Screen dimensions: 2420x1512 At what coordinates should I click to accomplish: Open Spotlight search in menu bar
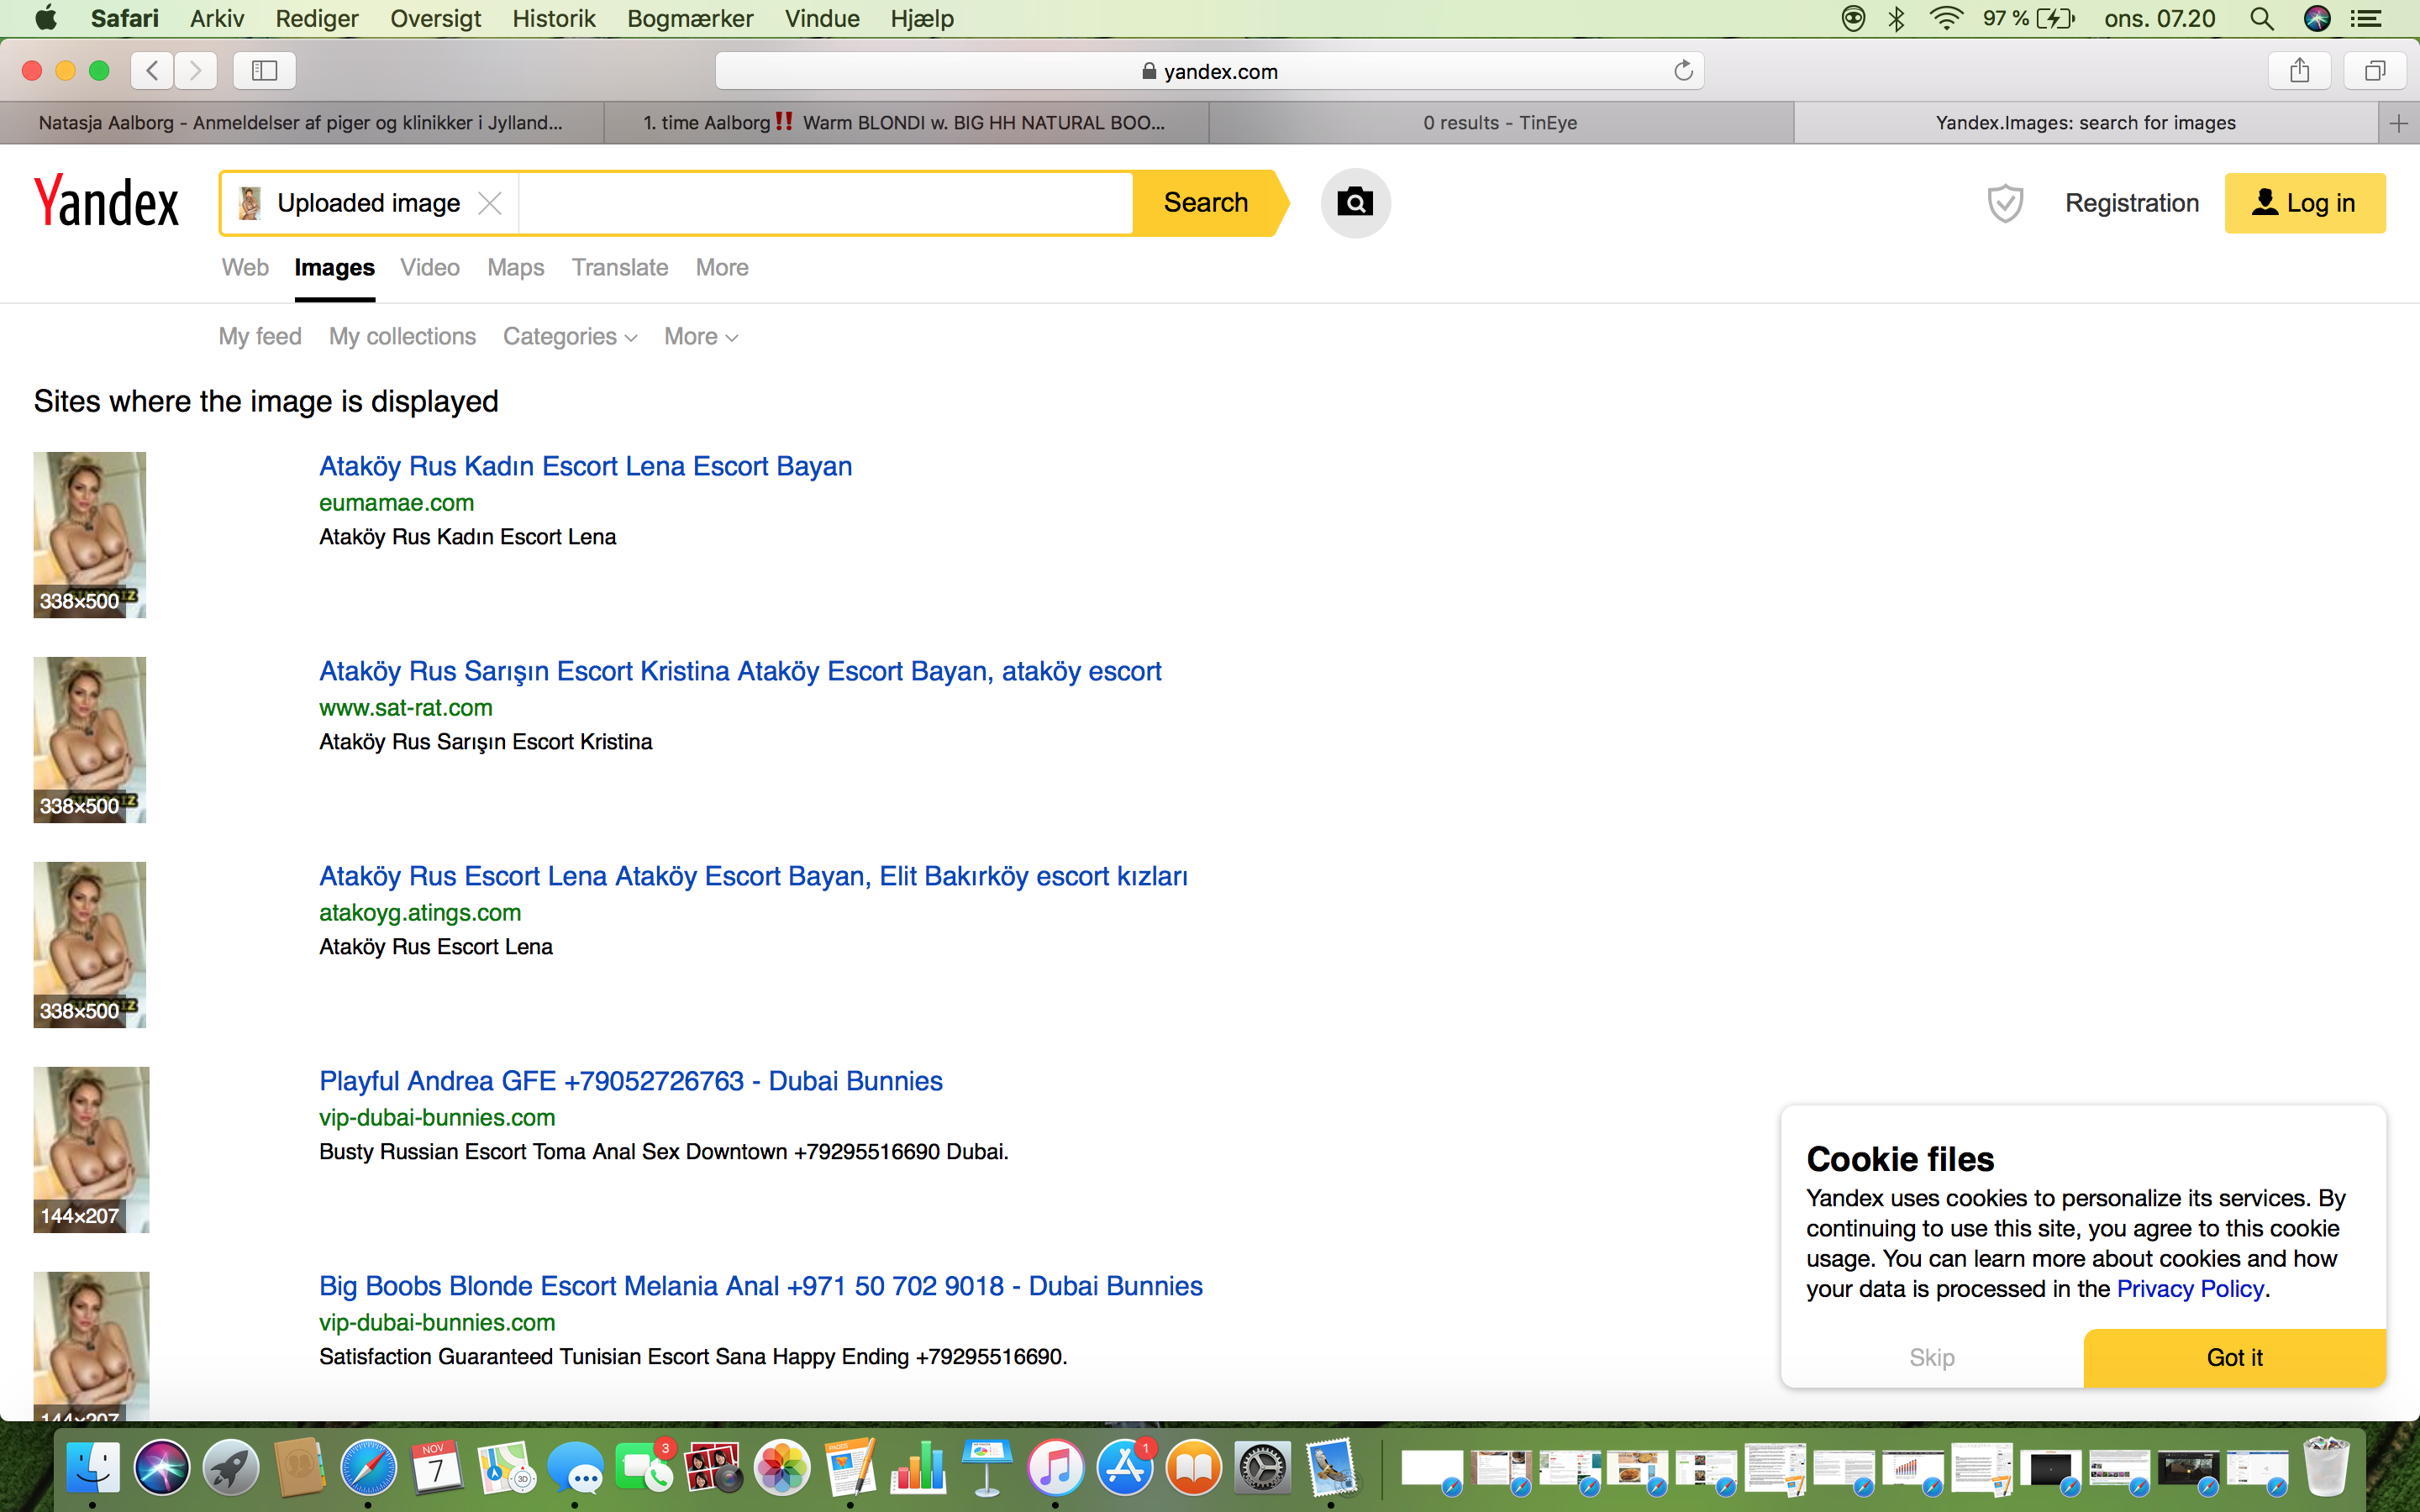2261,19
